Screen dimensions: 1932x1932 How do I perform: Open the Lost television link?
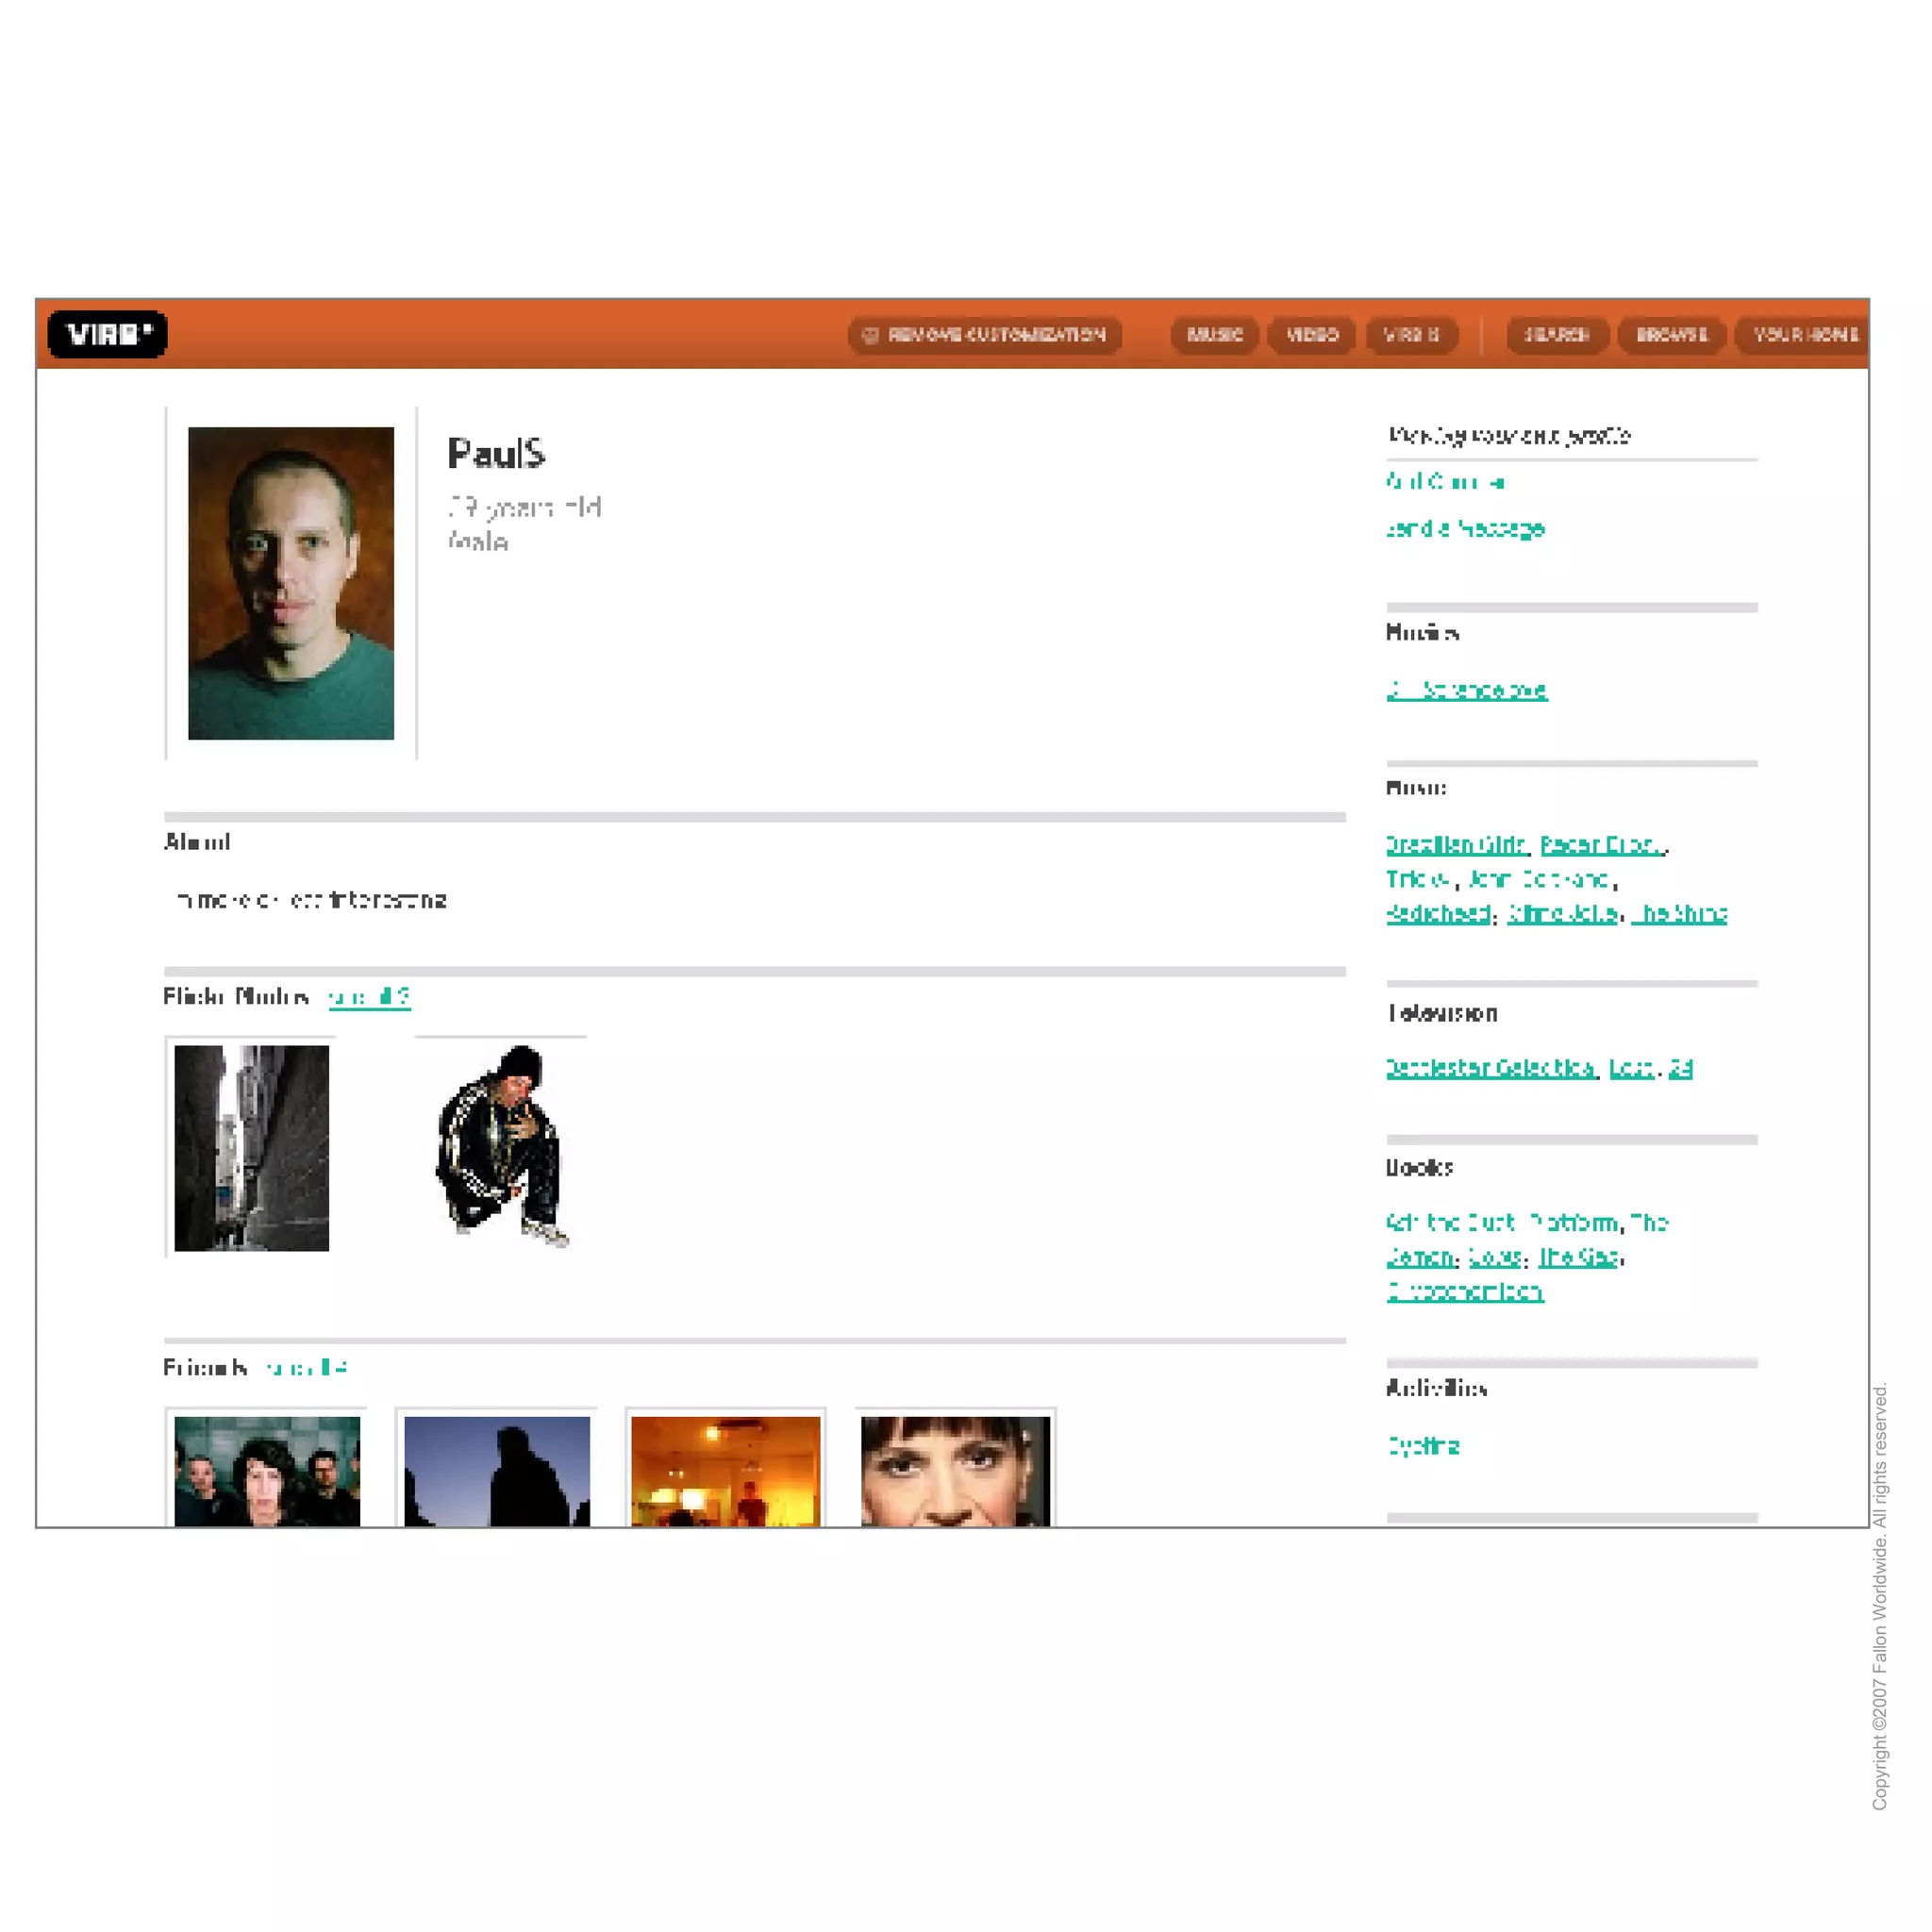tap(1631, 1068)
